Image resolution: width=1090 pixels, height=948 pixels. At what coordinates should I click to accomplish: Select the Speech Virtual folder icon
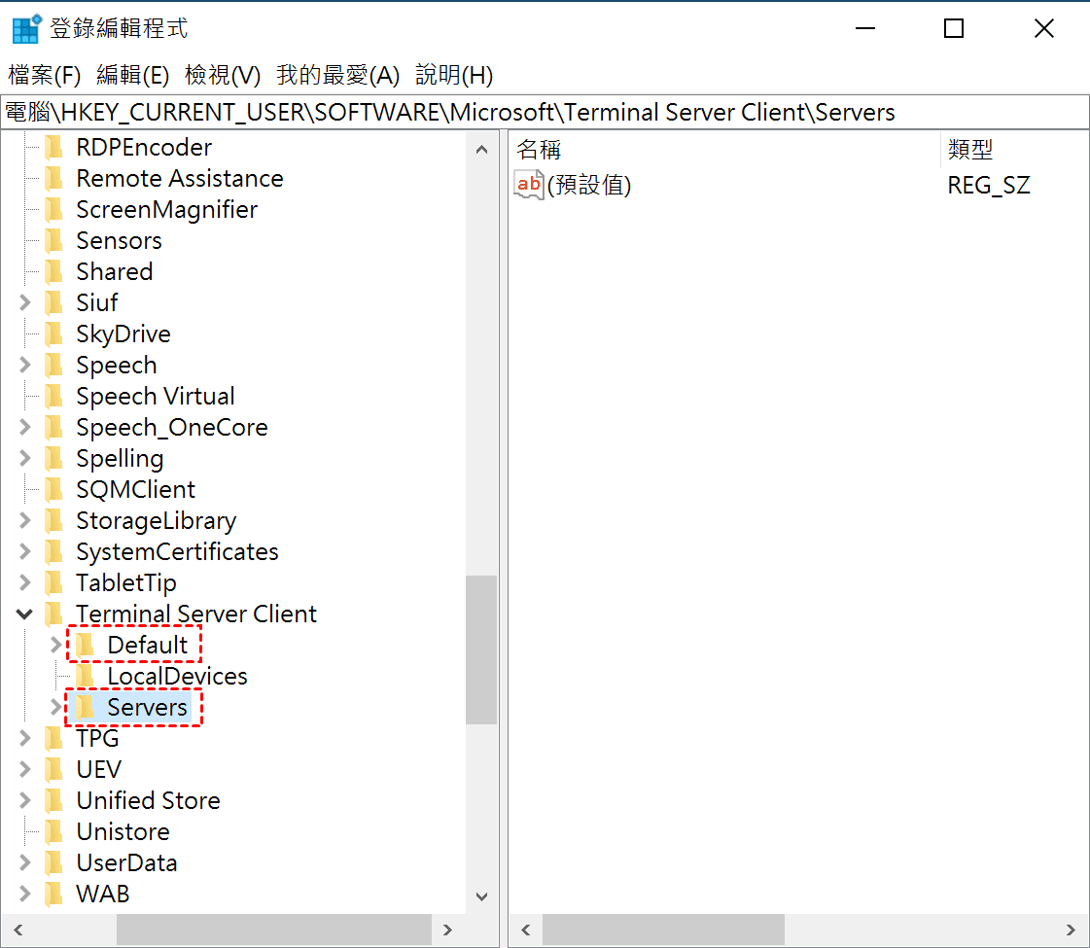point(54,396)
